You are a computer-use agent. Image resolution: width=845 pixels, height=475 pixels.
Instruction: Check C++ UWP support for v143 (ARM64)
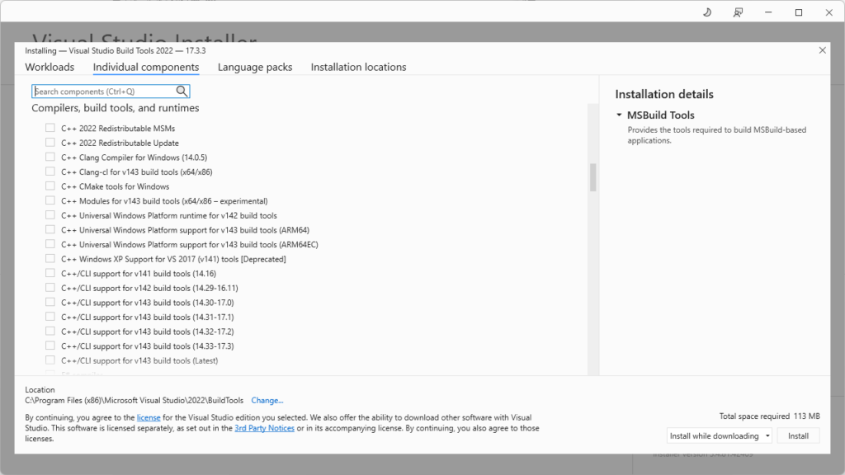point(50,230)
